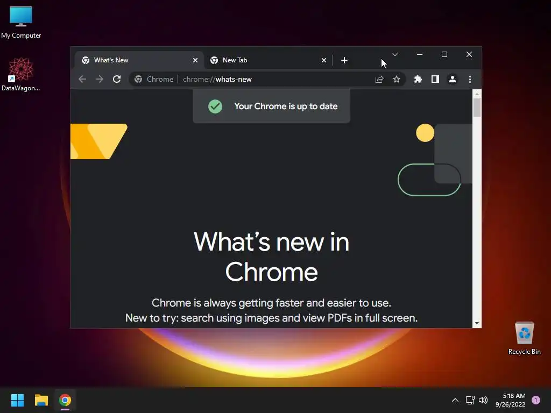Reload the What's New page
The image size is (551, 413).
tap(117, 80)
